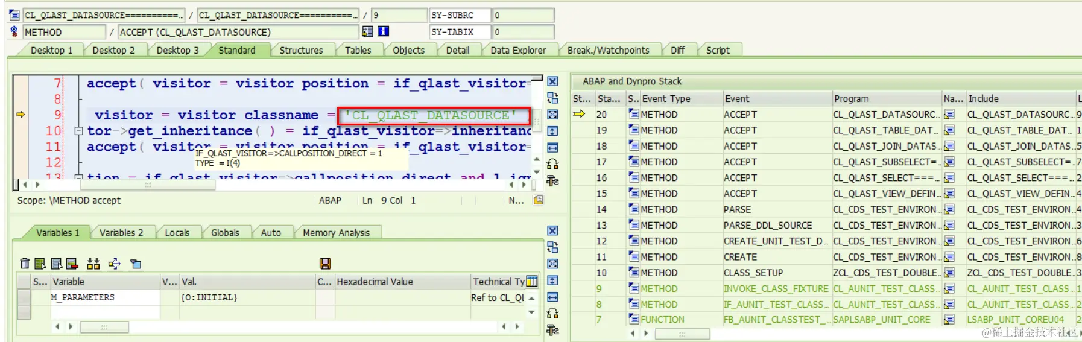
Task: Click scroll-down arrow of source code pane
Action: coord(537,172)
